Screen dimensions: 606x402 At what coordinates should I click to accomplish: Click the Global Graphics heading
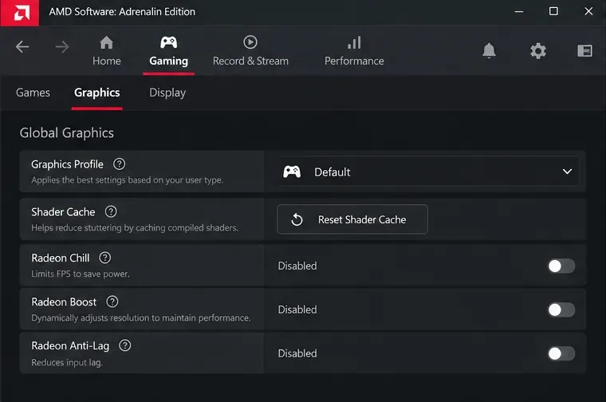67,133
